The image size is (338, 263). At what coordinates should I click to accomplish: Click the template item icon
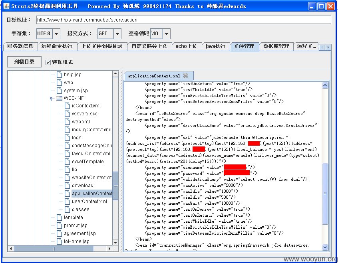coord(59,218)
